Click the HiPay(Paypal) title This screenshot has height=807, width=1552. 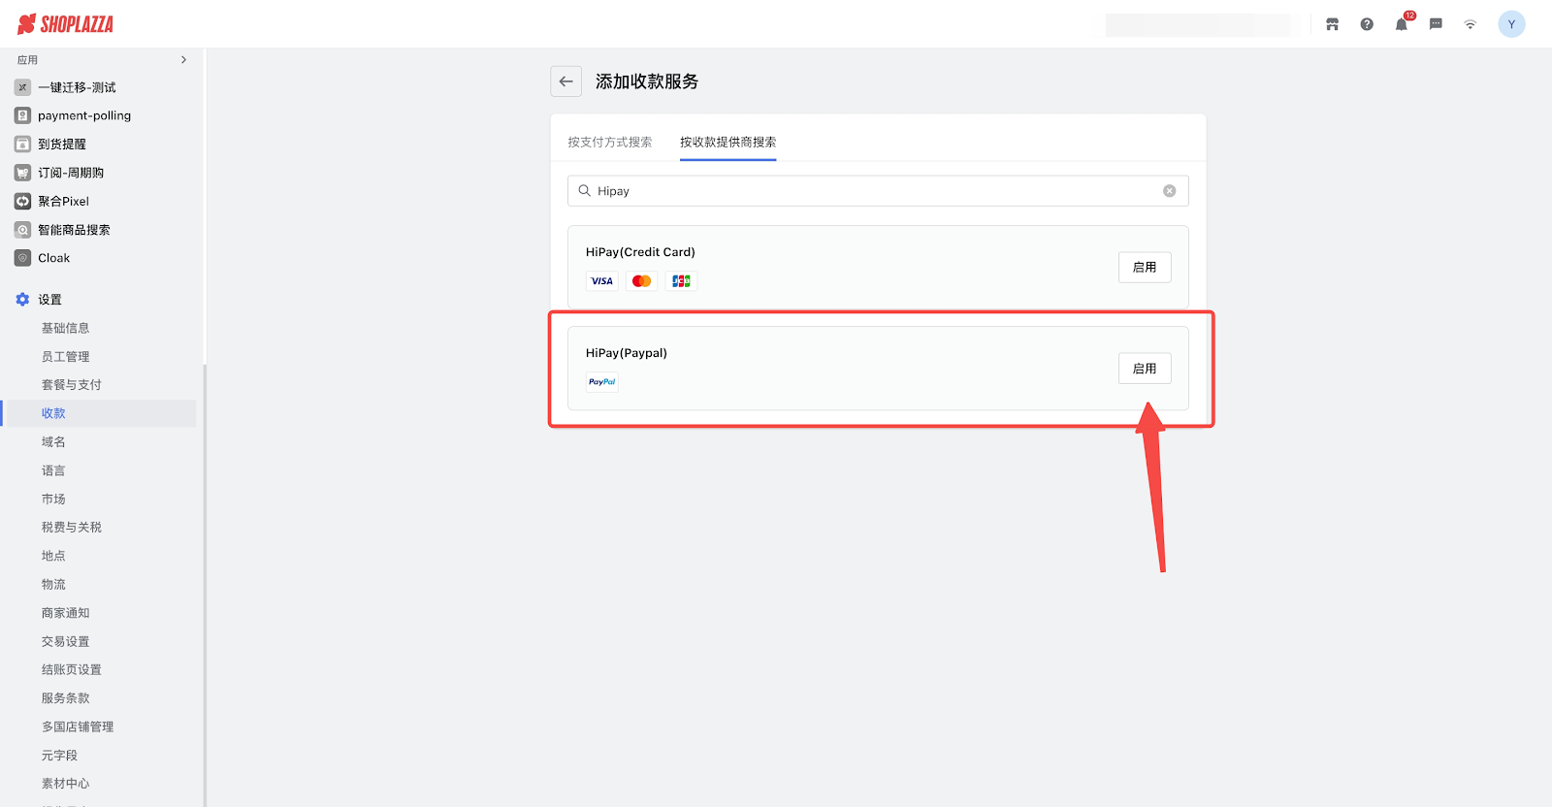[x=627, y=353]
